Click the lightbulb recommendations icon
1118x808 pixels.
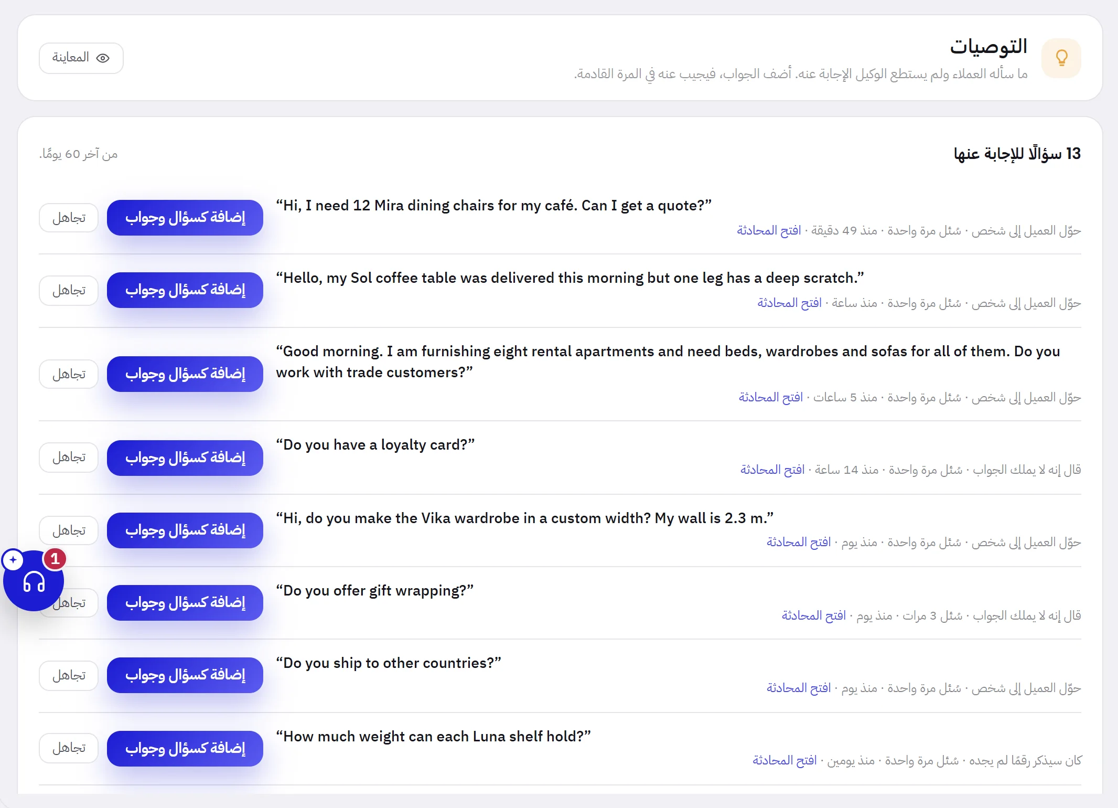coord(1061,58)
